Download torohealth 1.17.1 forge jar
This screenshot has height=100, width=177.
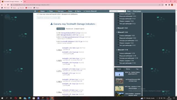[x=69, y=73]
